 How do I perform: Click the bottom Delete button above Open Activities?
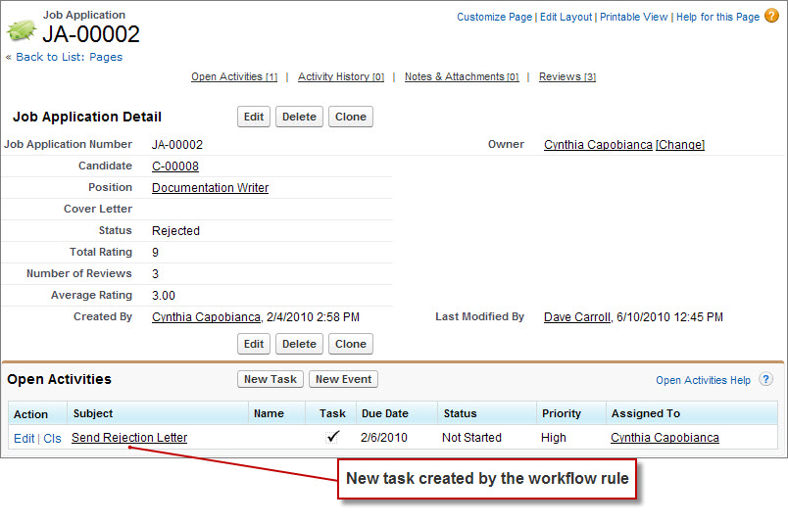click(x=299, y=344)
